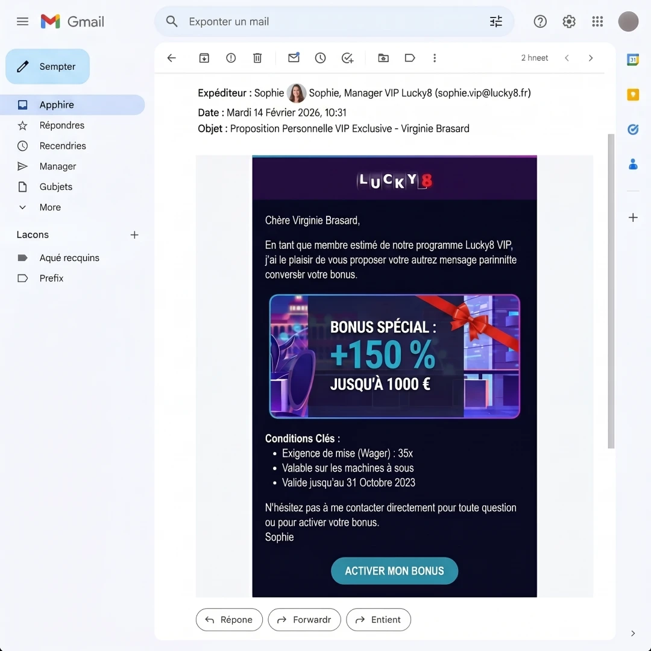Move the email to a folder
The height and width of the screenshot is (651, 651).
pos(383,58)
